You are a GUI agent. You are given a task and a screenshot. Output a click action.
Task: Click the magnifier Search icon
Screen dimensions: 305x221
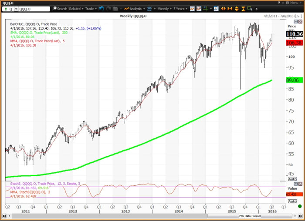point(54,9)
